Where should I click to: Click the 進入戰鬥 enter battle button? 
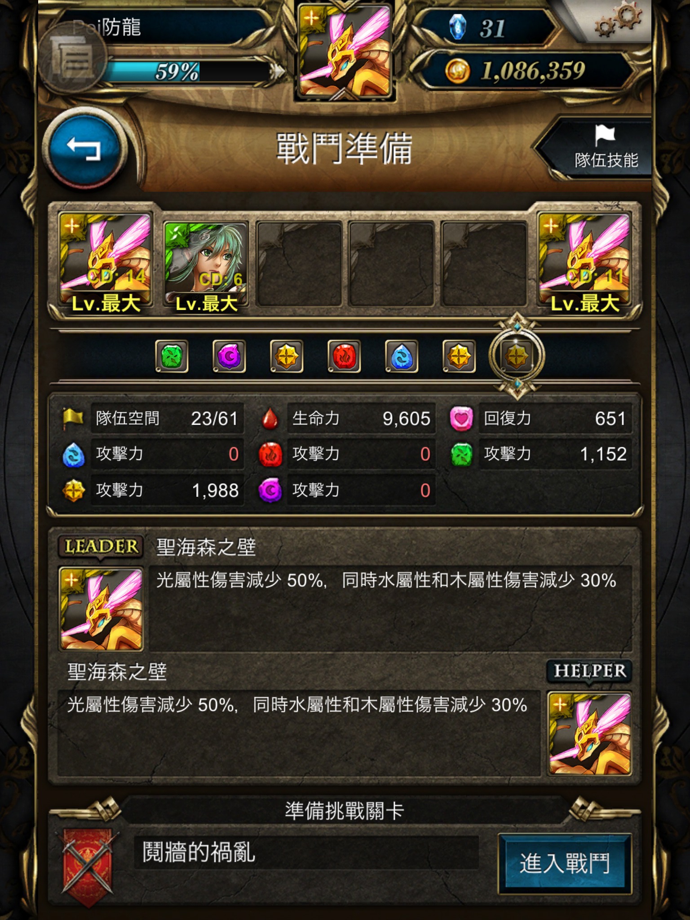click(x=565, y=863)
